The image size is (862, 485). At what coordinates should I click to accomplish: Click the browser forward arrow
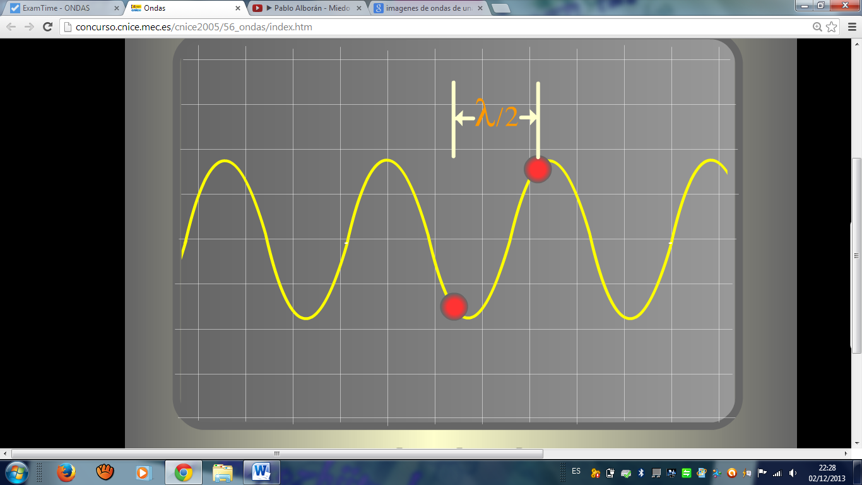point(29,27)
